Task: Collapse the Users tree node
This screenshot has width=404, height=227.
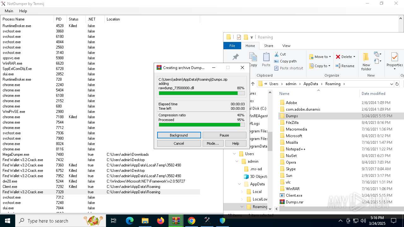Action: point(235,154)
